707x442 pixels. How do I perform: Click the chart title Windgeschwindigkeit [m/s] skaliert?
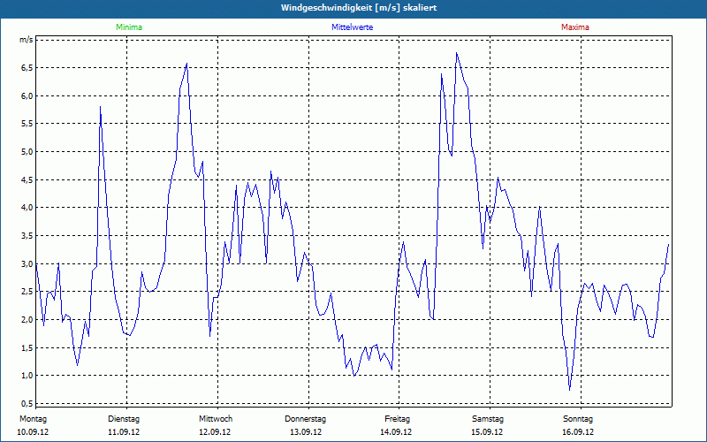[x=359, y=8]
